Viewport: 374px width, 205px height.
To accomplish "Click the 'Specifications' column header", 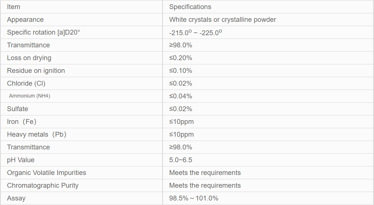I will (x=190, y=7).
